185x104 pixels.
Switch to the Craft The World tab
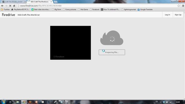pos(14,2)
